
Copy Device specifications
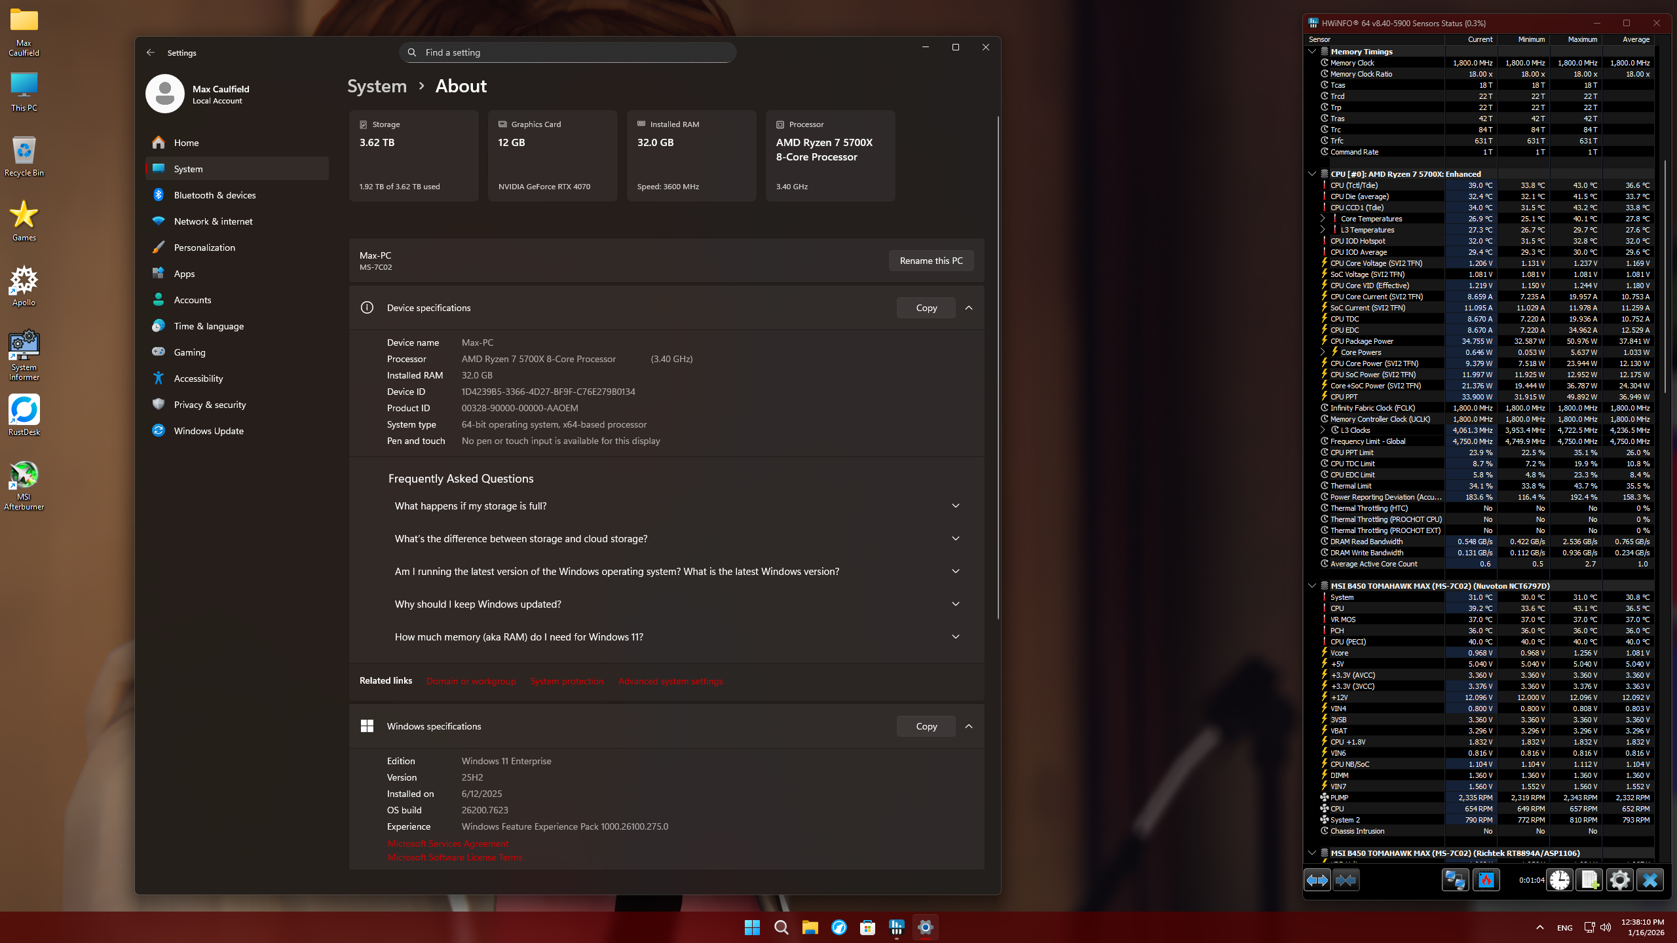[926, 308]
